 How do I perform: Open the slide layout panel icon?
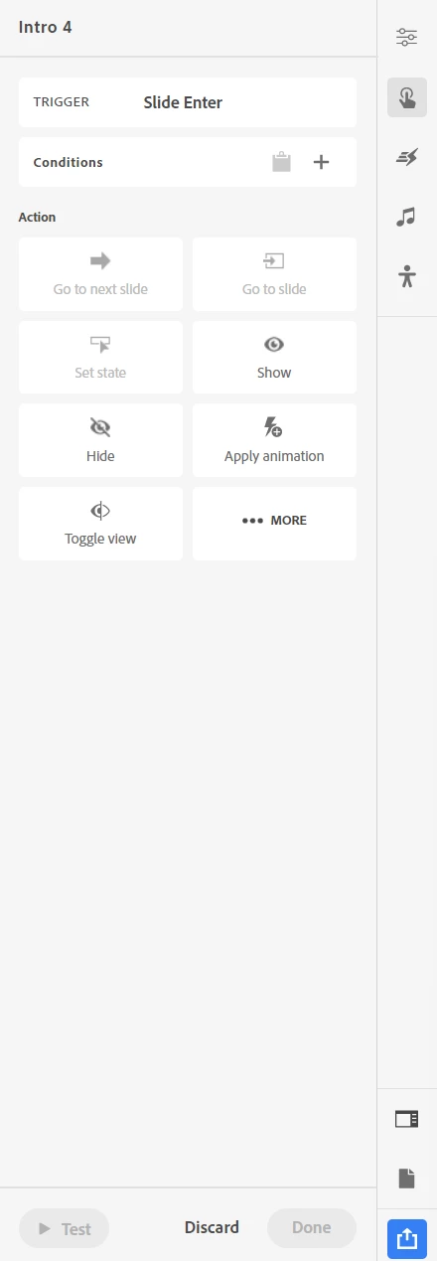pos(406,1119)
